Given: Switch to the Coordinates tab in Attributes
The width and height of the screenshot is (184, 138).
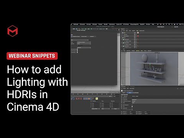Looking at the screenshot, I should [136, 93].
